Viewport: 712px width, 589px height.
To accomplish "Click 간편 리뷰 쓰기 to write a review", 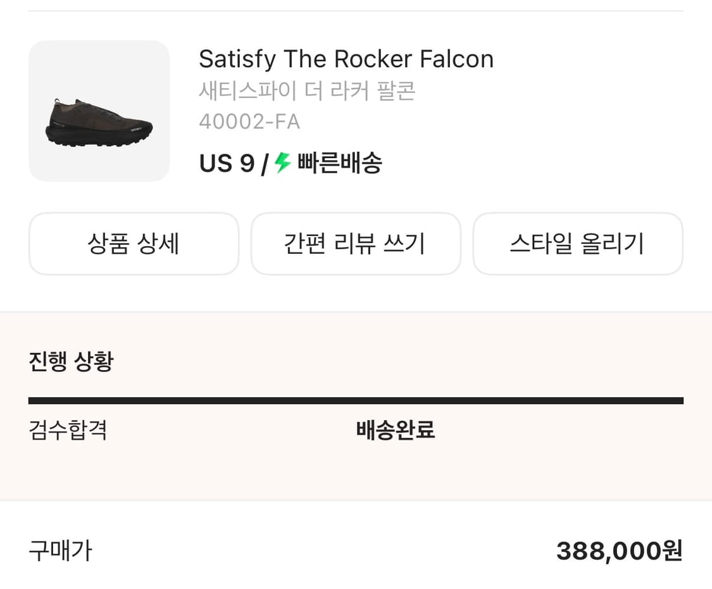I will [x=356, y=244].
